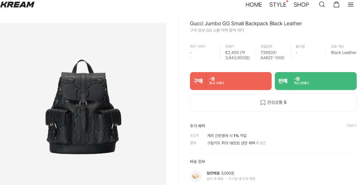Click the delivery box icon
The image size is (360, 185).
click(196, 176)
